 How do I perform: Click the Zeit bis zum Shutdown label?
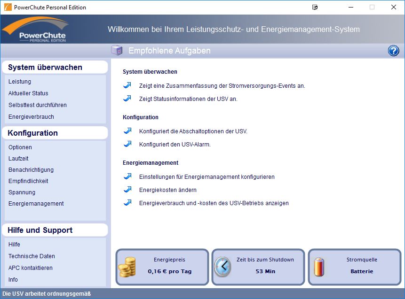(265, 260)
